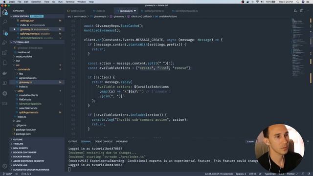
Task: Click Spaces: 2 in status bar
Action: 241,174
